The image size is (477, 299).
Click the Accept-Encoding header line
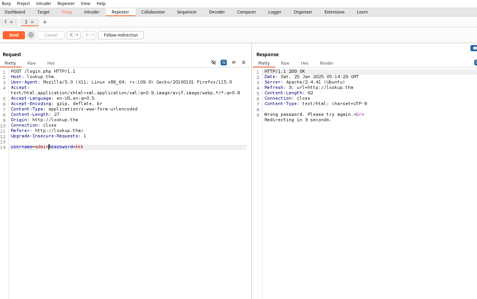pos(57,104)
